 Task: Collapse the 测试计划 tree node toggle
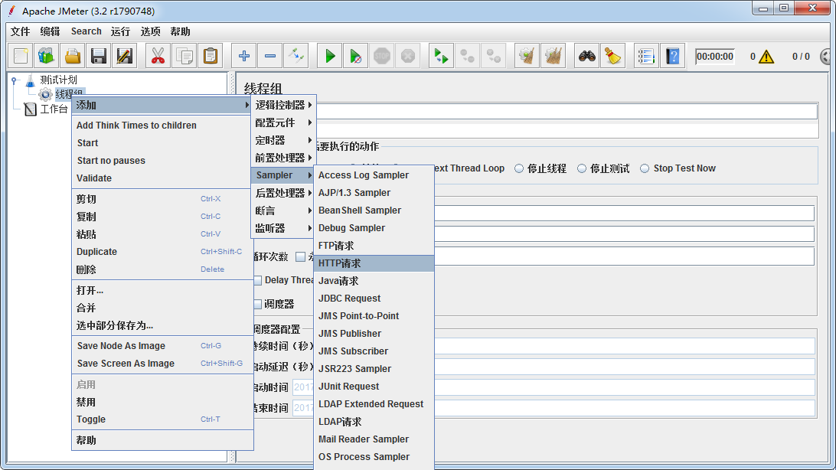point(15,80)
